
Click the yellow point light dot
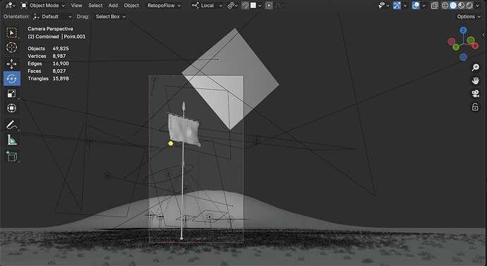(171, 143)
